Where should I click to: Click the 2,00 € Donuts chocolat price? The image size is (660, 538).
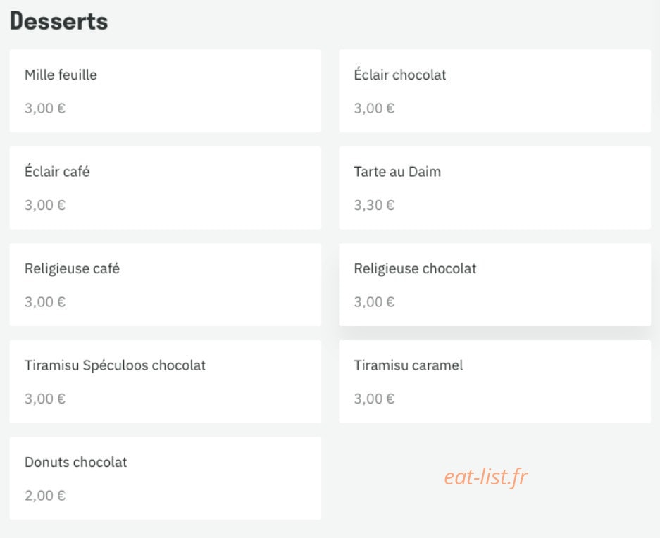coord(45,496)
